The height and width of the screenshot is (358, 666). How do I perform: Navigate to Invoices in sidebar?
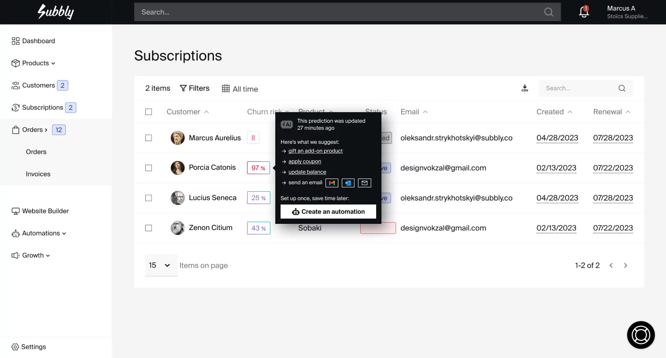pyautogui.click(x=38, y=174)
